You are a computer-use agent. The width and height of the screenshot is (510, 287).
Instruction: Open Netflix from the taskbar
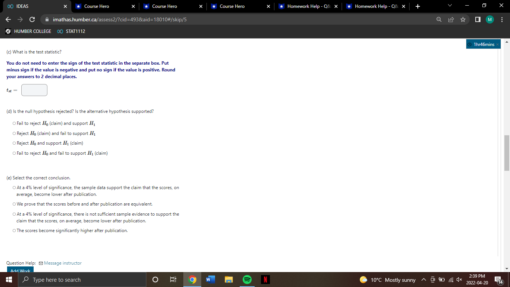coord(265,280)
